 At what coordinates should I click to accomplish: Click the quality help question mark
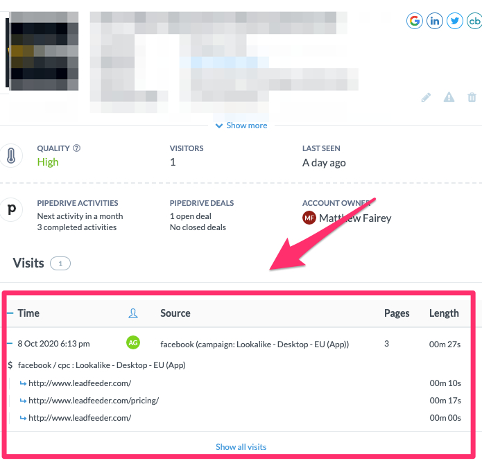pyautogui.click(x=76, y=148)
